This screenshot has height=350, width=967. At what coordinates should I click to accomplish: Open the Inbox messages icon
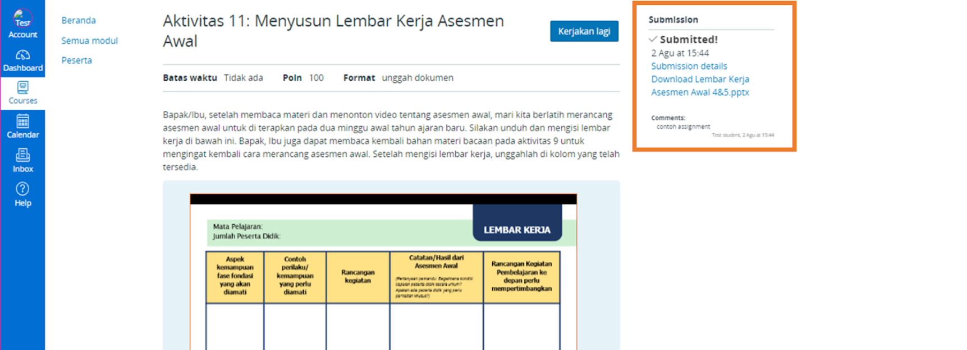22,155
